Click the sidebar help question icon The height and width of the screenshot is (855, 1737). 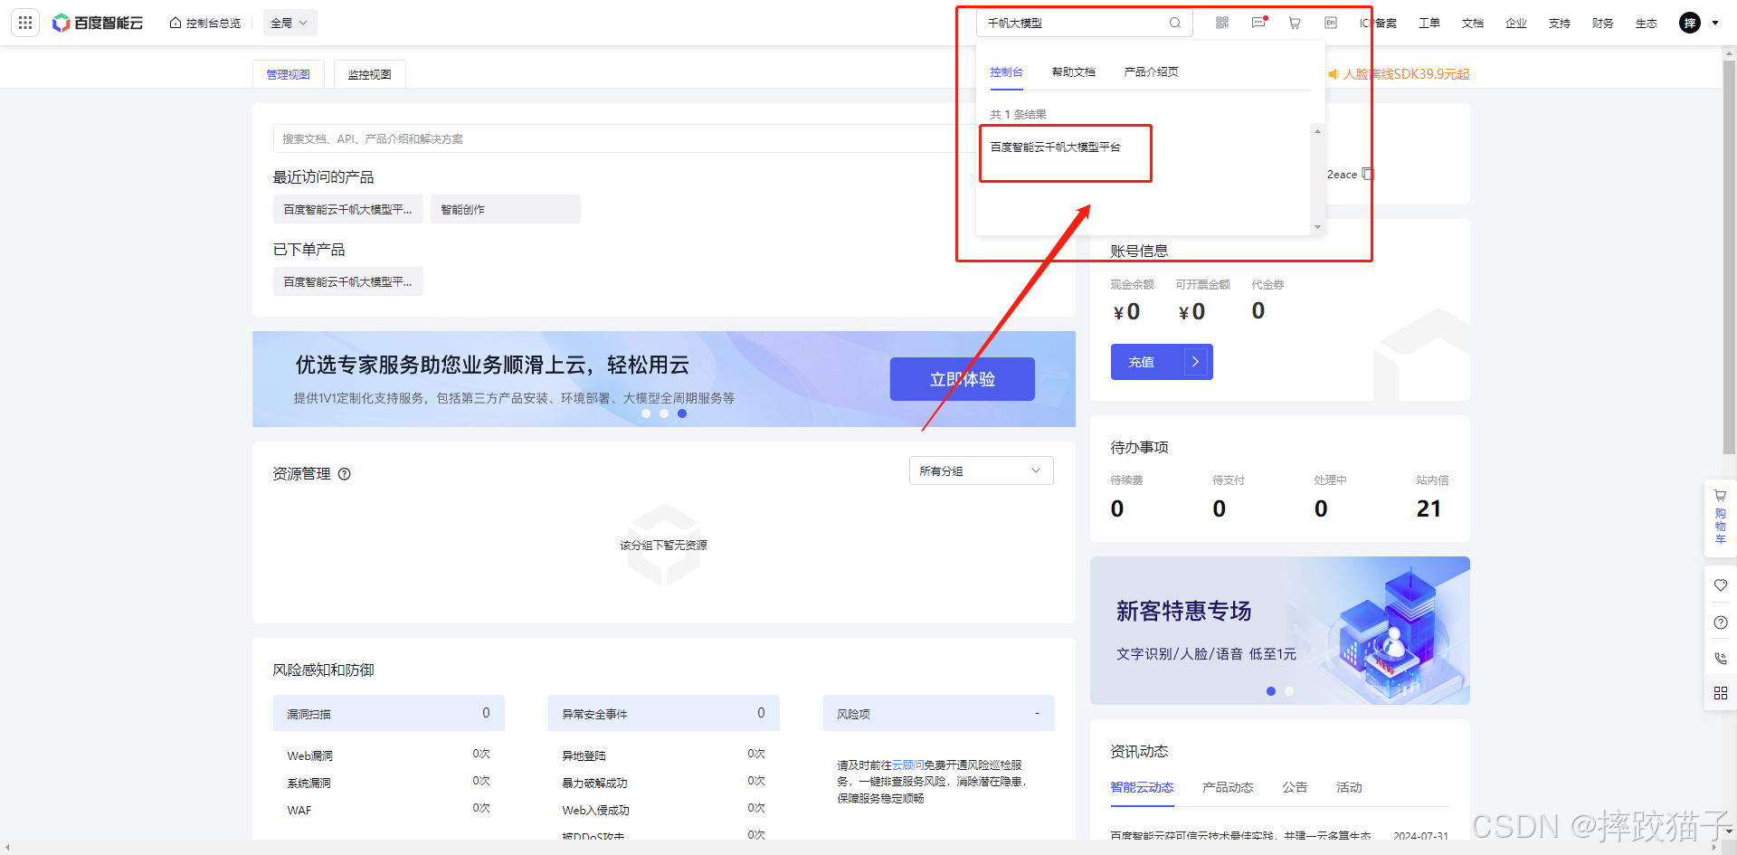[1721, 622]
